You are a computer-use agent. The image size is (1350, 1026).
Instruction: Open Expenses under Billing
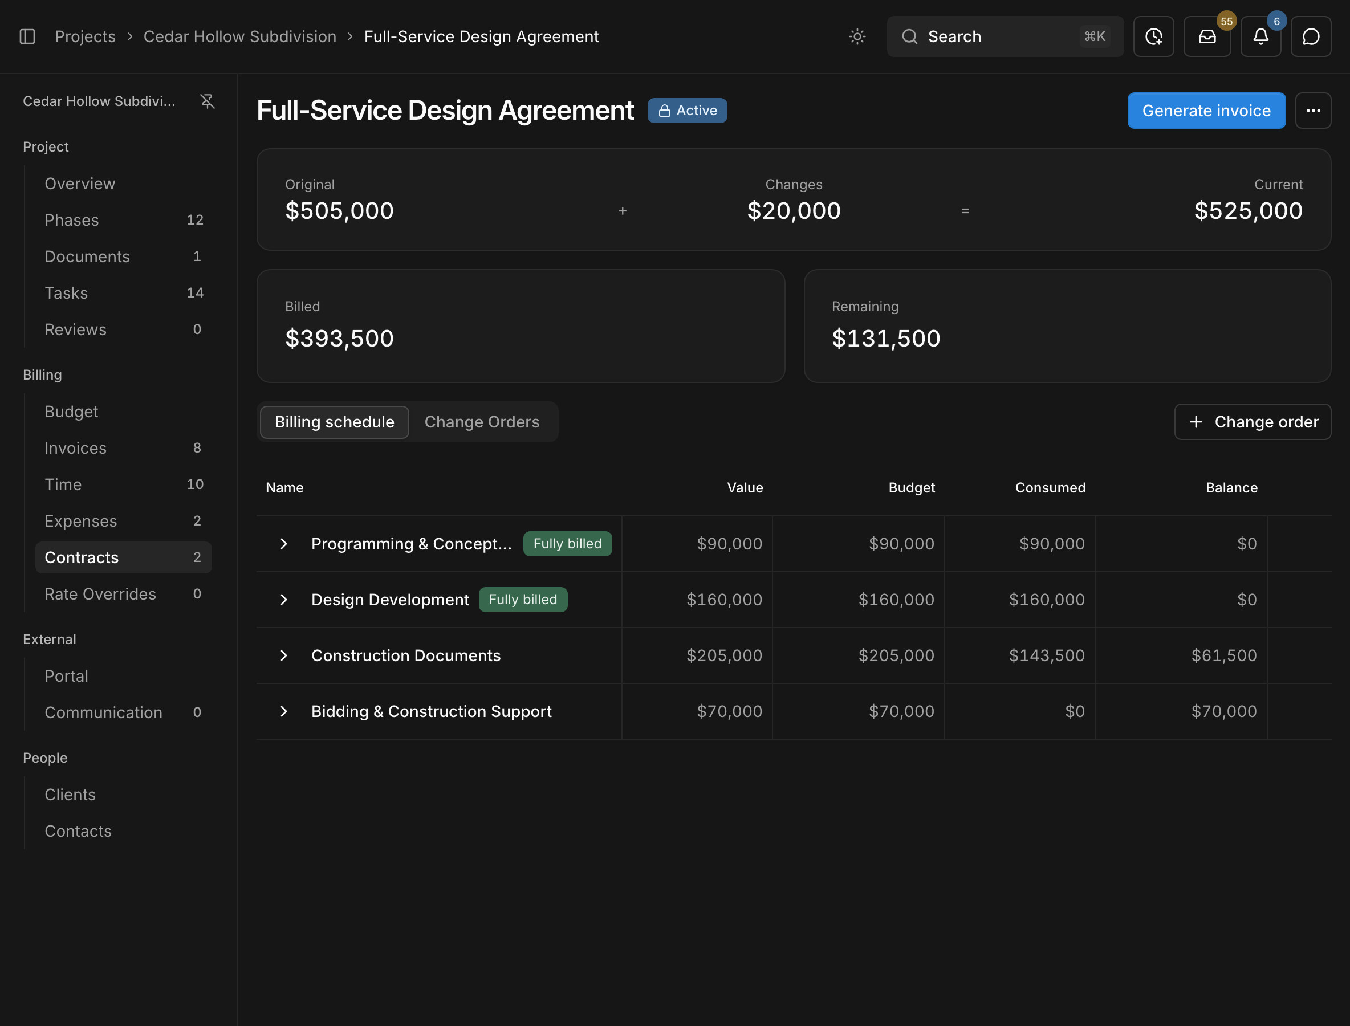123,521
